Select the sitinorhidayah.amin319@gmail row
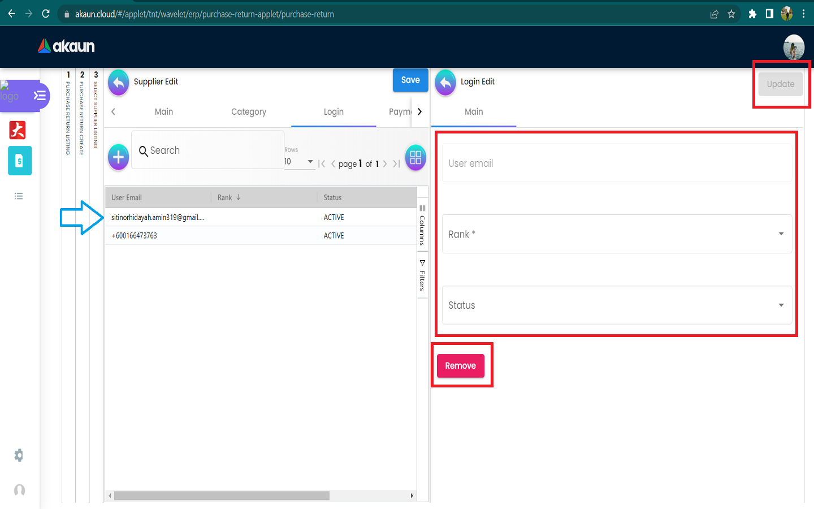This screenshot has width=814, height=509. tap(261, 218)
